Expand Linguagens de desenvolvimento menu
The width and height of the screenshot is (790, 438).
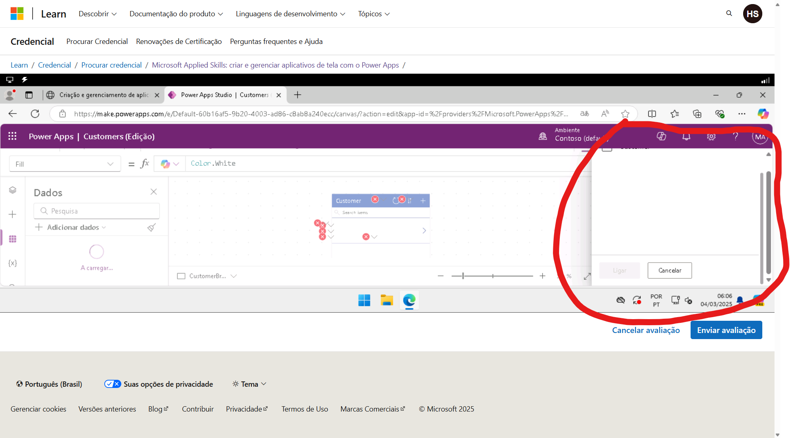(290, 14)
